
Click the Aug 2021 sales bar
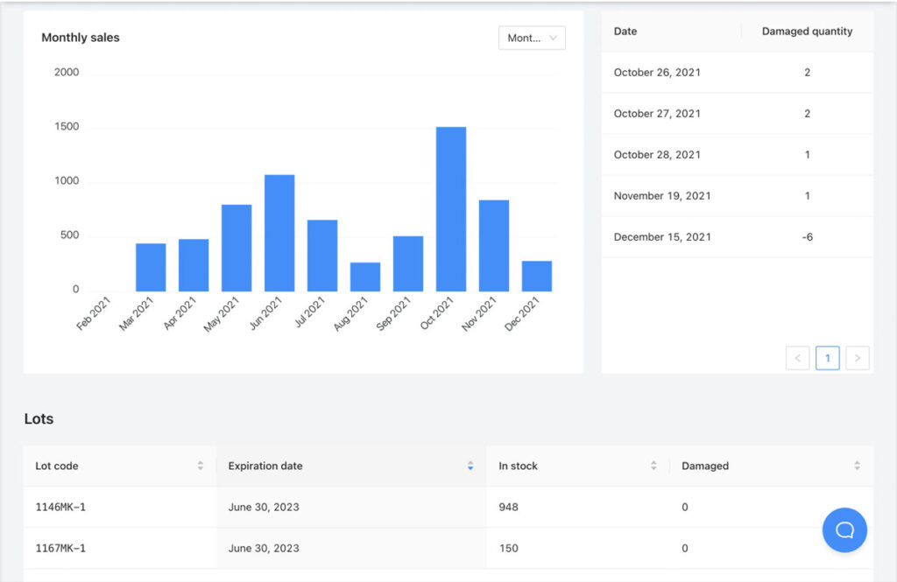point(365,277)
